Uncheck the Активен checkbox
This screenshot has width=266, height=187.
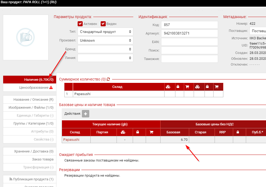coord(80,24)
